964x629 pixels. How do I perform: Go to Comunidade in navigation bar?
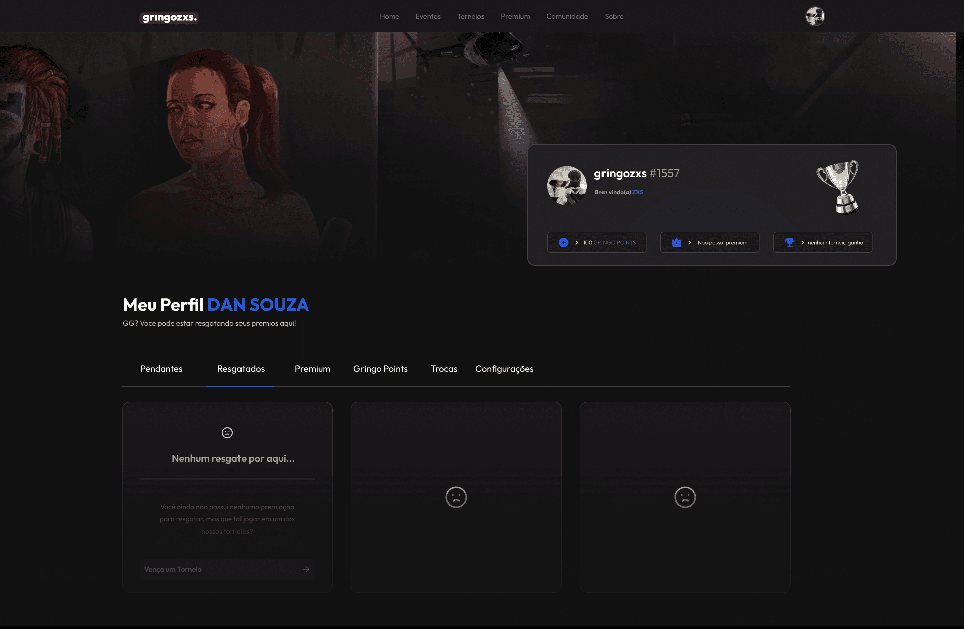pyautogui.click(x=567, y=16)
